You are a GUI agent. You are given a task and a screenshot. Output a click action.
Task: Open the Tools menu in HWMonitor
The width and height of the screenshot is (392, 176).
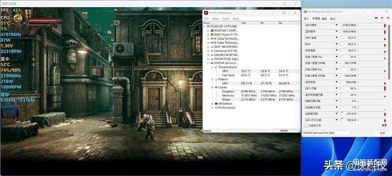coord(225,19)
